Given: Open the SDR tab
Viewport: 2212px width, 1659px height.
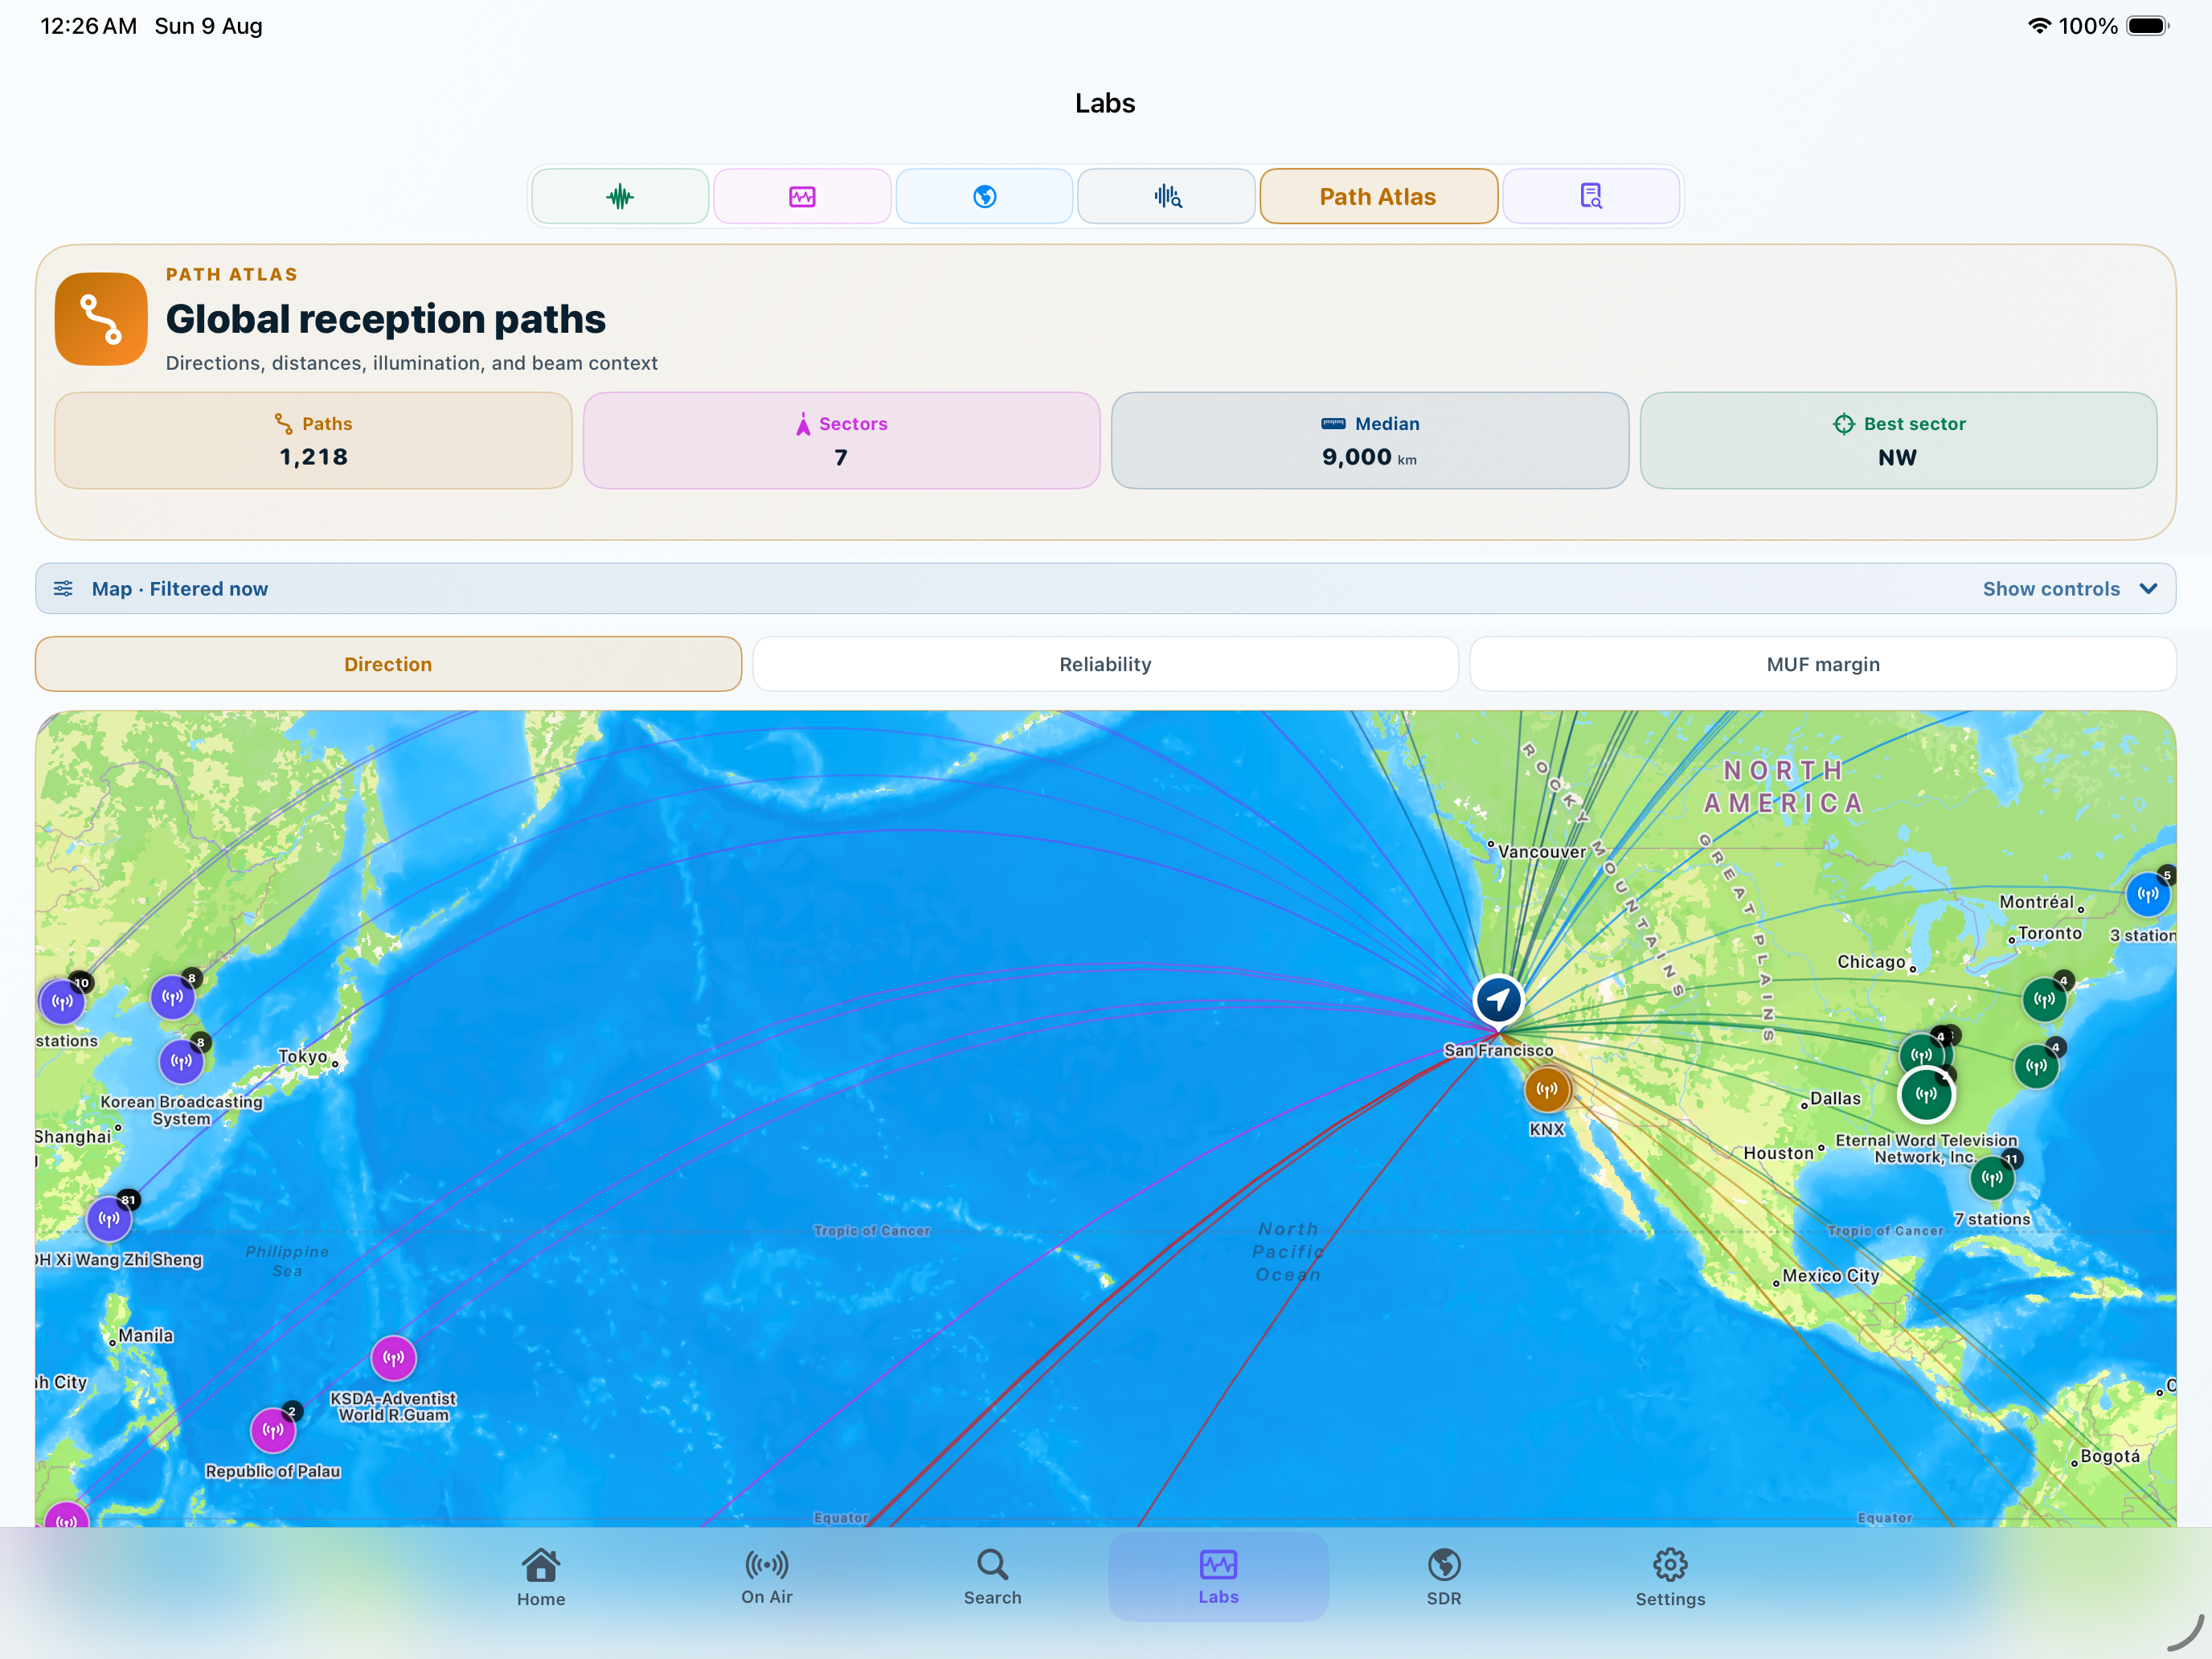Looking at the screenshot, I should coord(1444,1577).
